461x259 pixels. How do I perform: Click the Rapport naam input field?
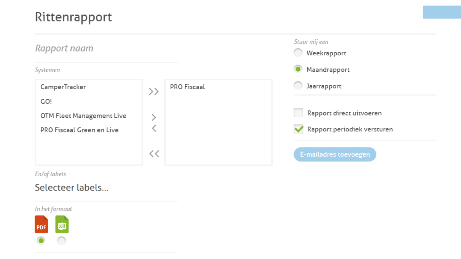click(106, 49)
